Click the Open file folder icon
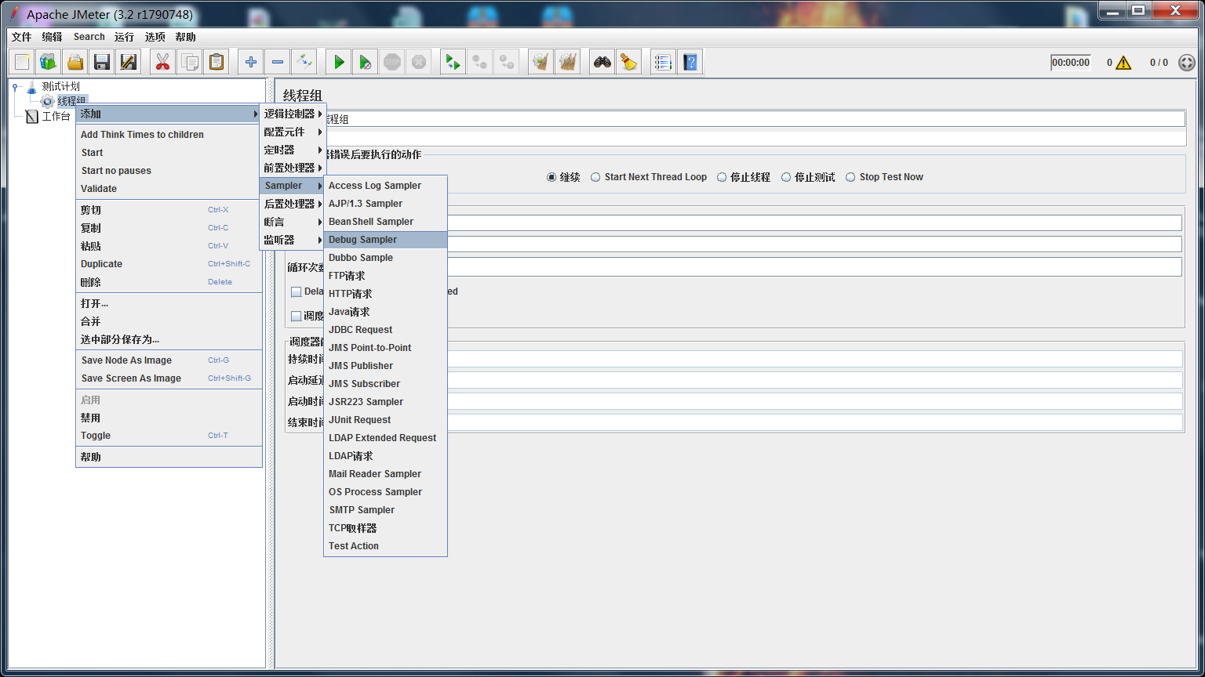This screenshot has width=1205, height=677. coord(75,62)
